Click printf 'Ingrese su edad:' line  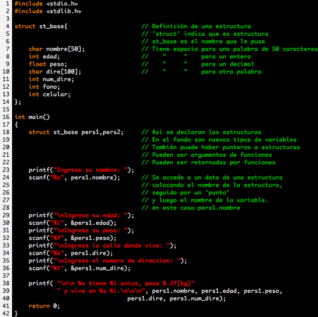81,215
